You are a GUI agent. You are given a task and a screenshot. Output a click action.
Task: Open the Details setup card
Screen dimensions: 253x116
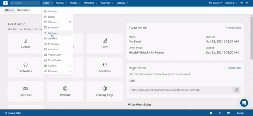coord(26,43)
